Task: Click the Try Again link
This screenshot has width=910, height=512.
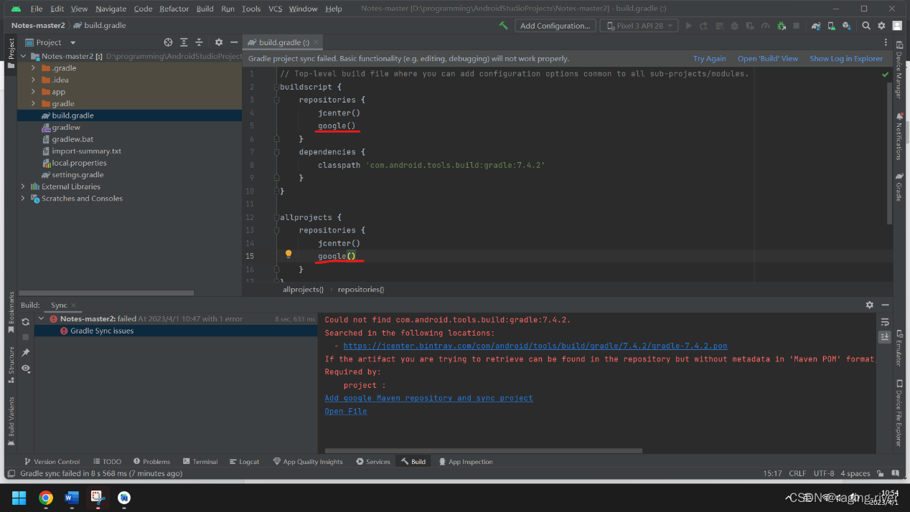Action: 709,59
